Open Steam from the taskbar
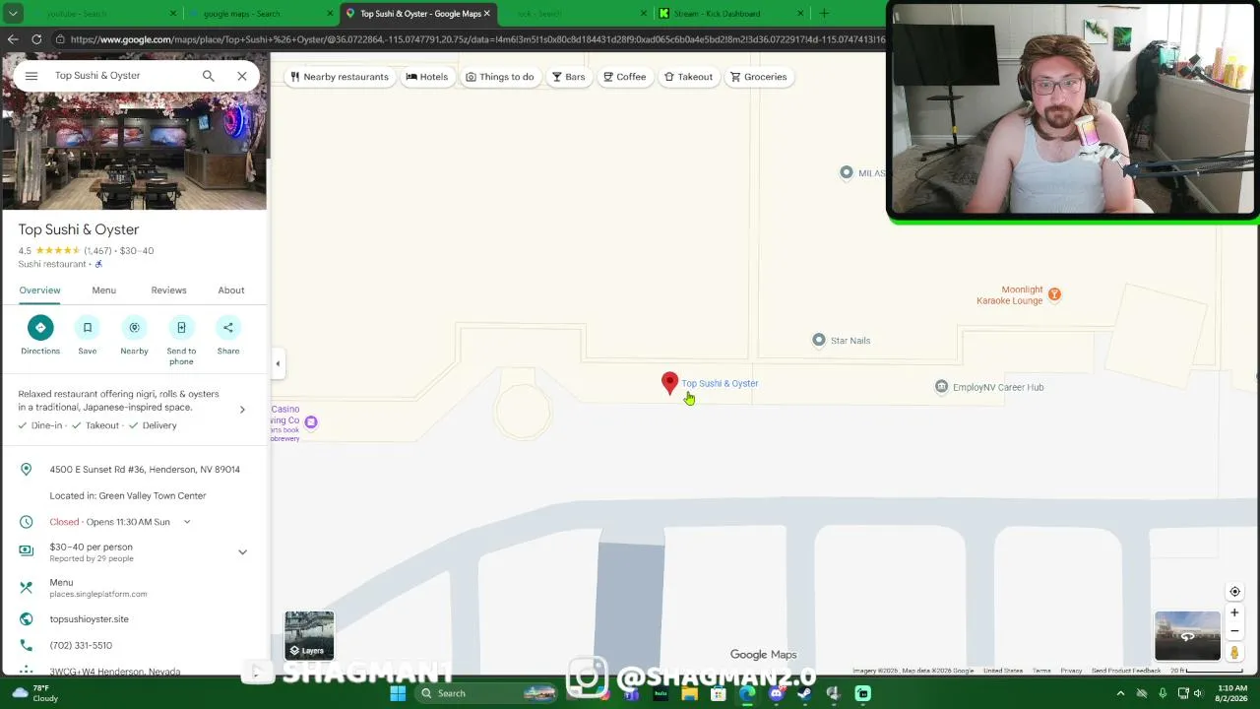 tap(804, 693)
